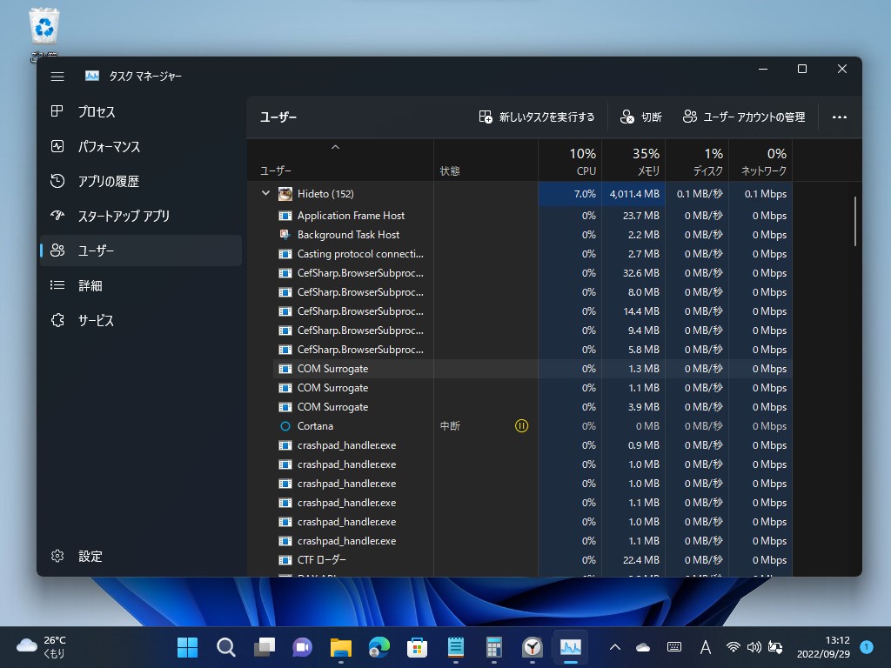Open the Recycle Bin on desktop
The height and width of the screenshot is (668, 891).
click(x=44, y=33)
